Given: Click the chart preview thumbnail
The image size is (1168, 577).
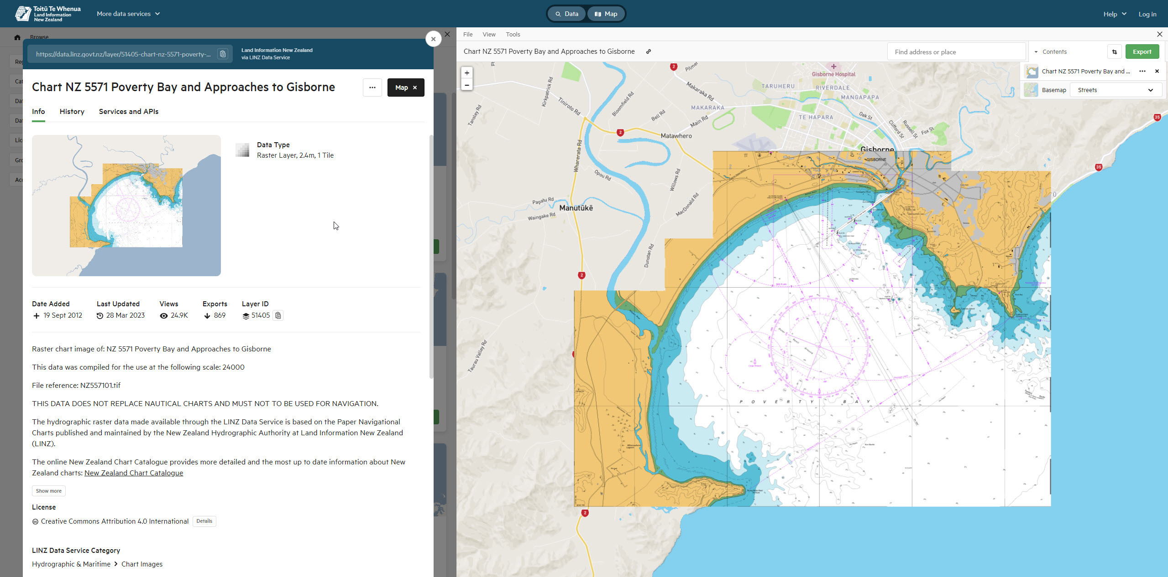Looking at the screenshot, I should (126, 206).
